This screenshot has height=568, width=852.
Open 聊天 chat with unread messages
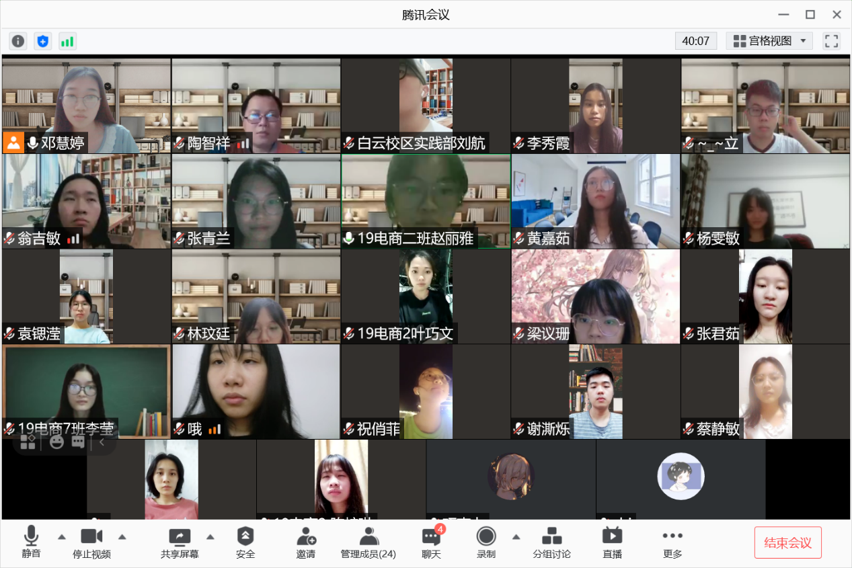[431, 542]
